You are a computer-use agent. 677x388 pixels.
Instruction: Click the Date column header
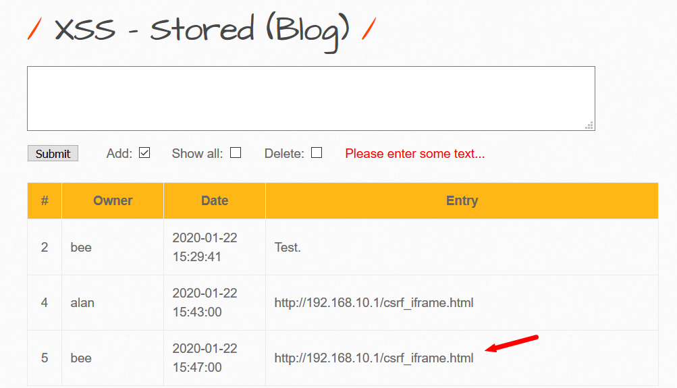pos(215,200)
